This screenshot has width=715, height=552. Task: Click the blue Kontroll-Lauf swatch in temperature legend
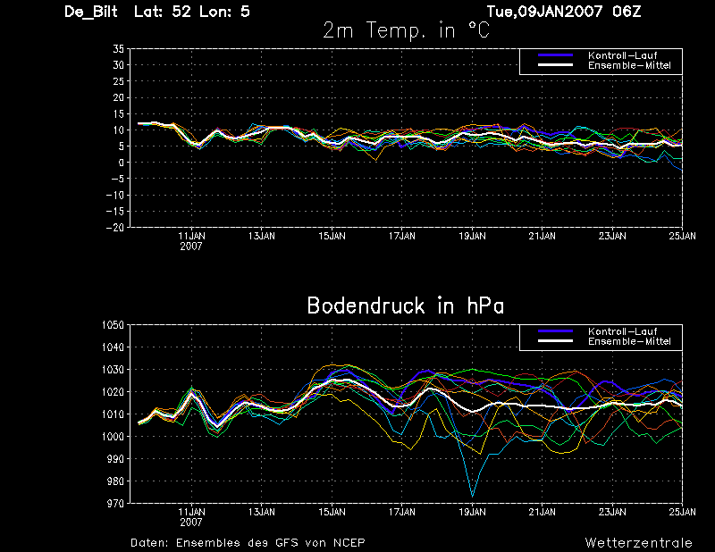[x=555, y=55]
